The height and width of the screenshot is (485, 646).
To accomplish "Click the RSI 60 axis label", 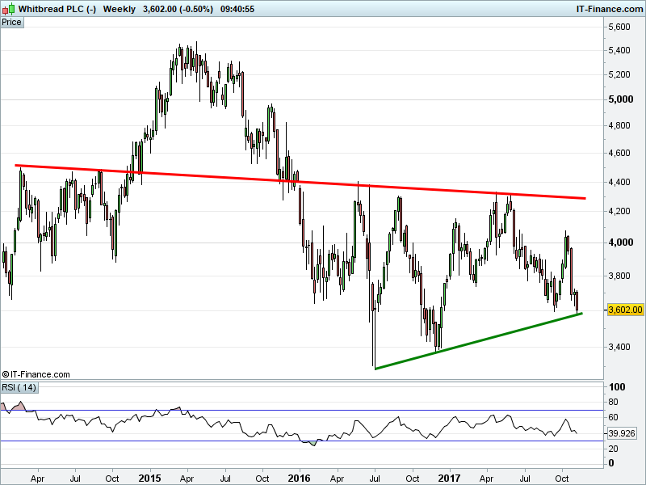I will tap(613, 417).
